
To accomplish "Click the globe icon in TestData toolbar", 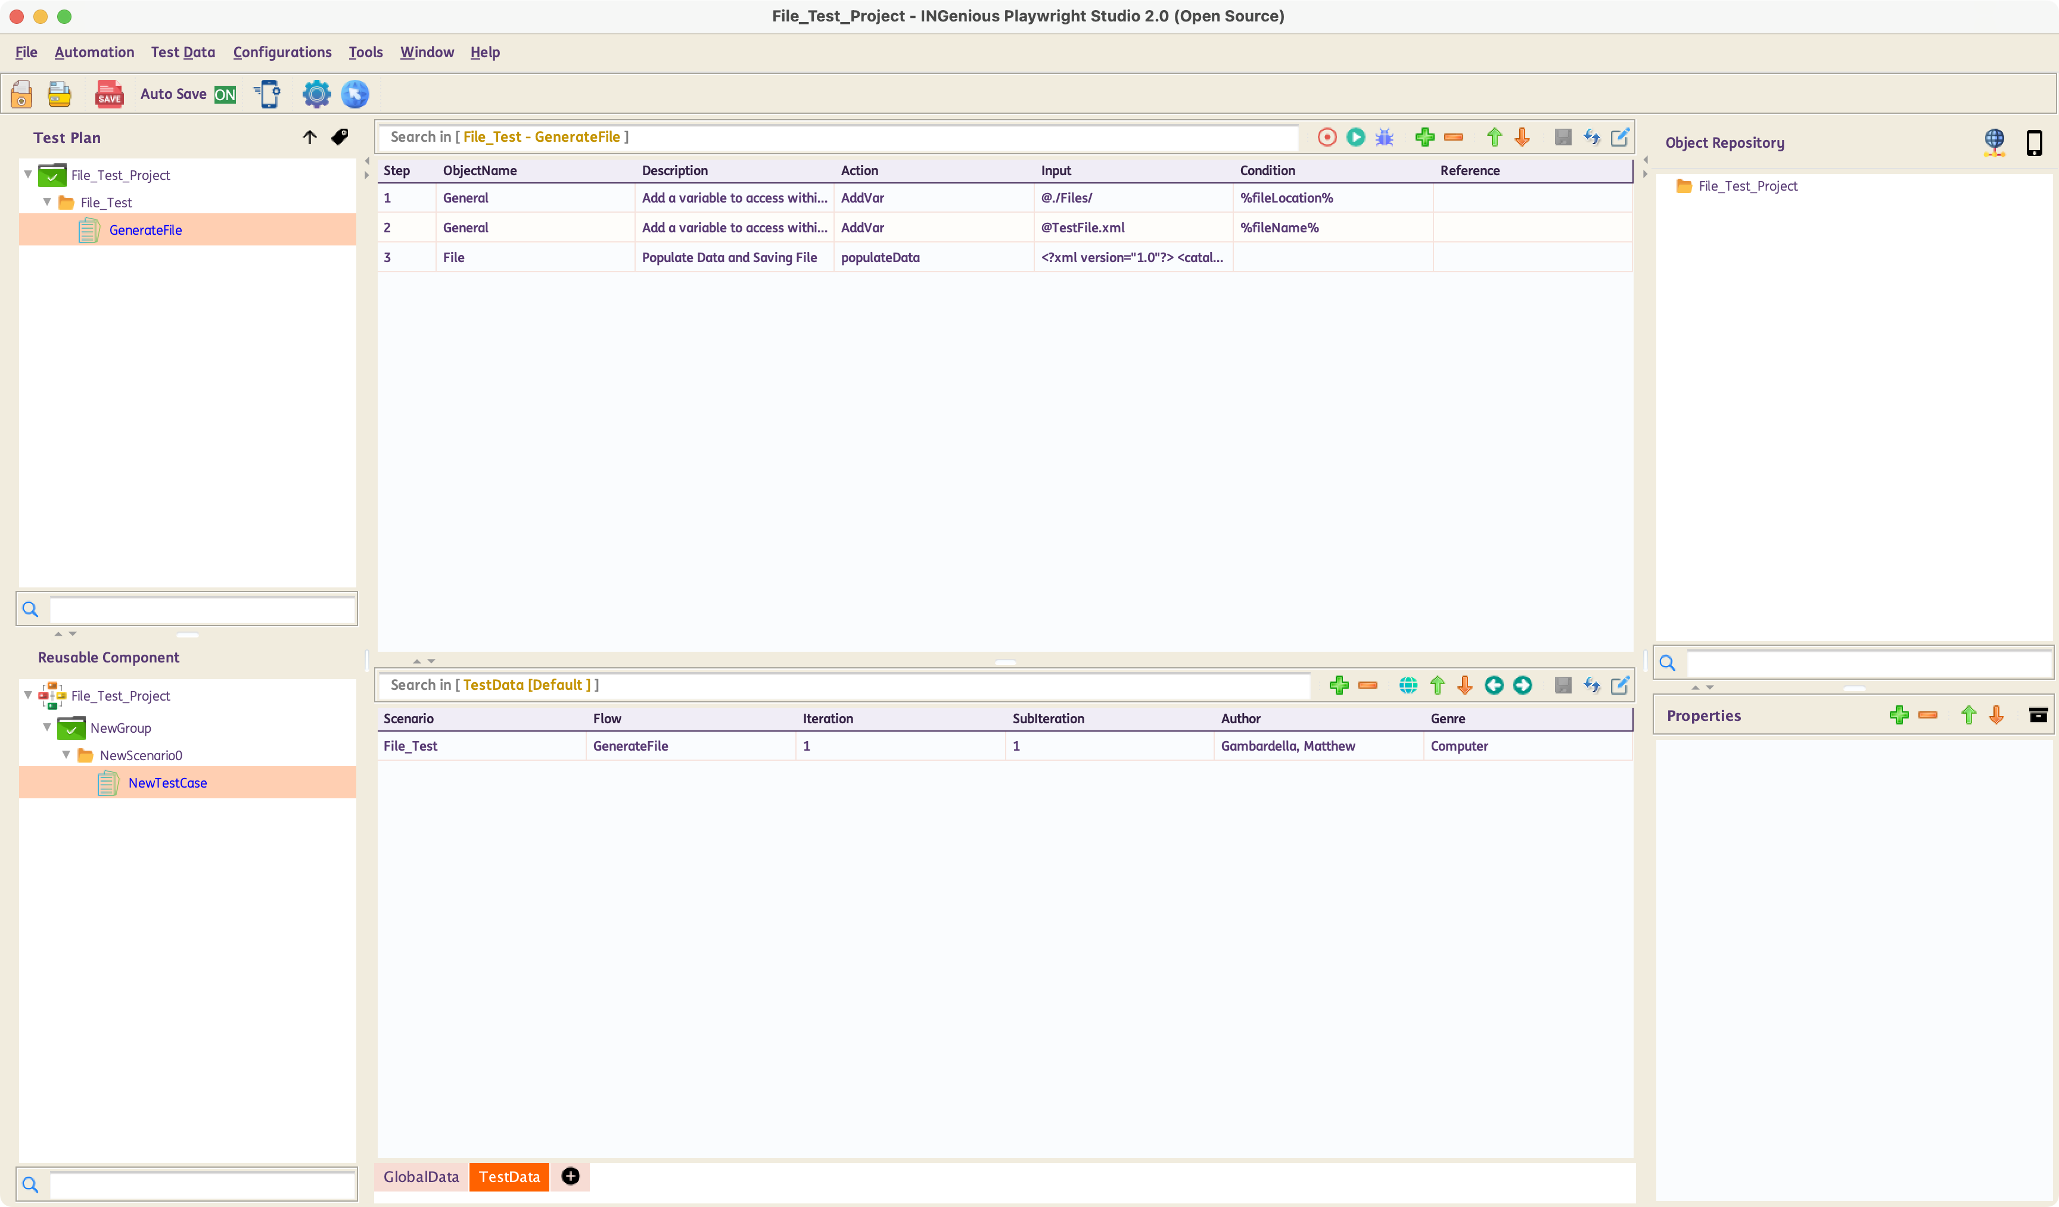I will pyautogui.click(x=1408, y=685).
